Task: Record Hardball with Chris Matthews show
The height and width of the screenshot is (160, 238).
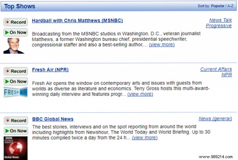Action: [x=15, y=22]
